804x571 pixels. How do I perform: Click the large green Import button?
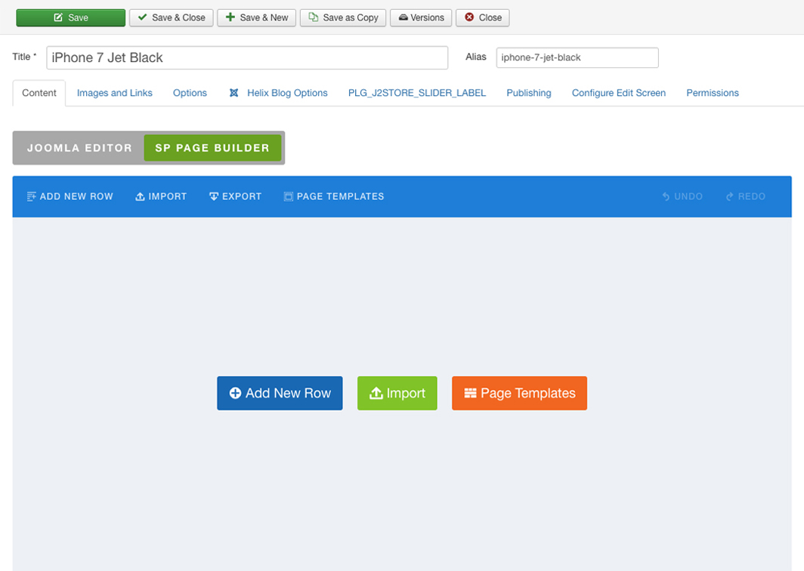pyautogui.click(x=397, y=394)
